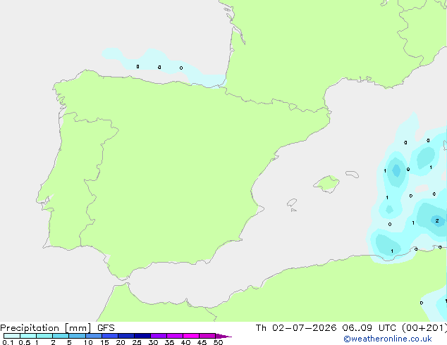Click the "(00+201)" forecast offset text
Screen dimensions: 447x345
click(x=424, y=328)
